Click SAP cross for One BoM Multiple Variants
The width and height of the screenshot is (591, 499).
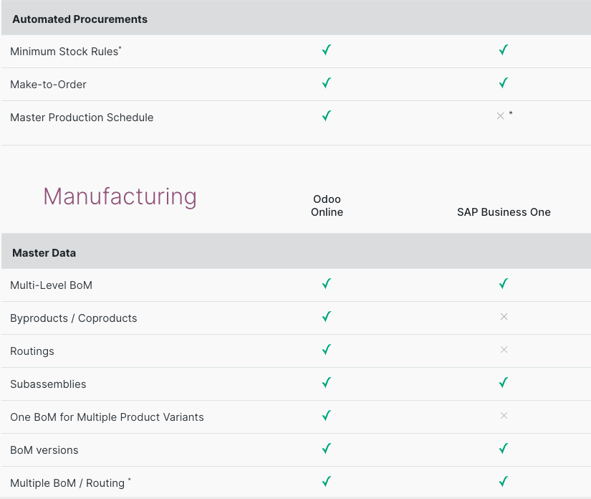pyautogui.click(x=504, y=416)
